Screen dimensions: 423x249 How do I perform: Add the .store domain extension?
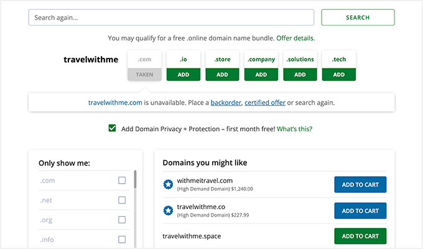click(222, 74)
